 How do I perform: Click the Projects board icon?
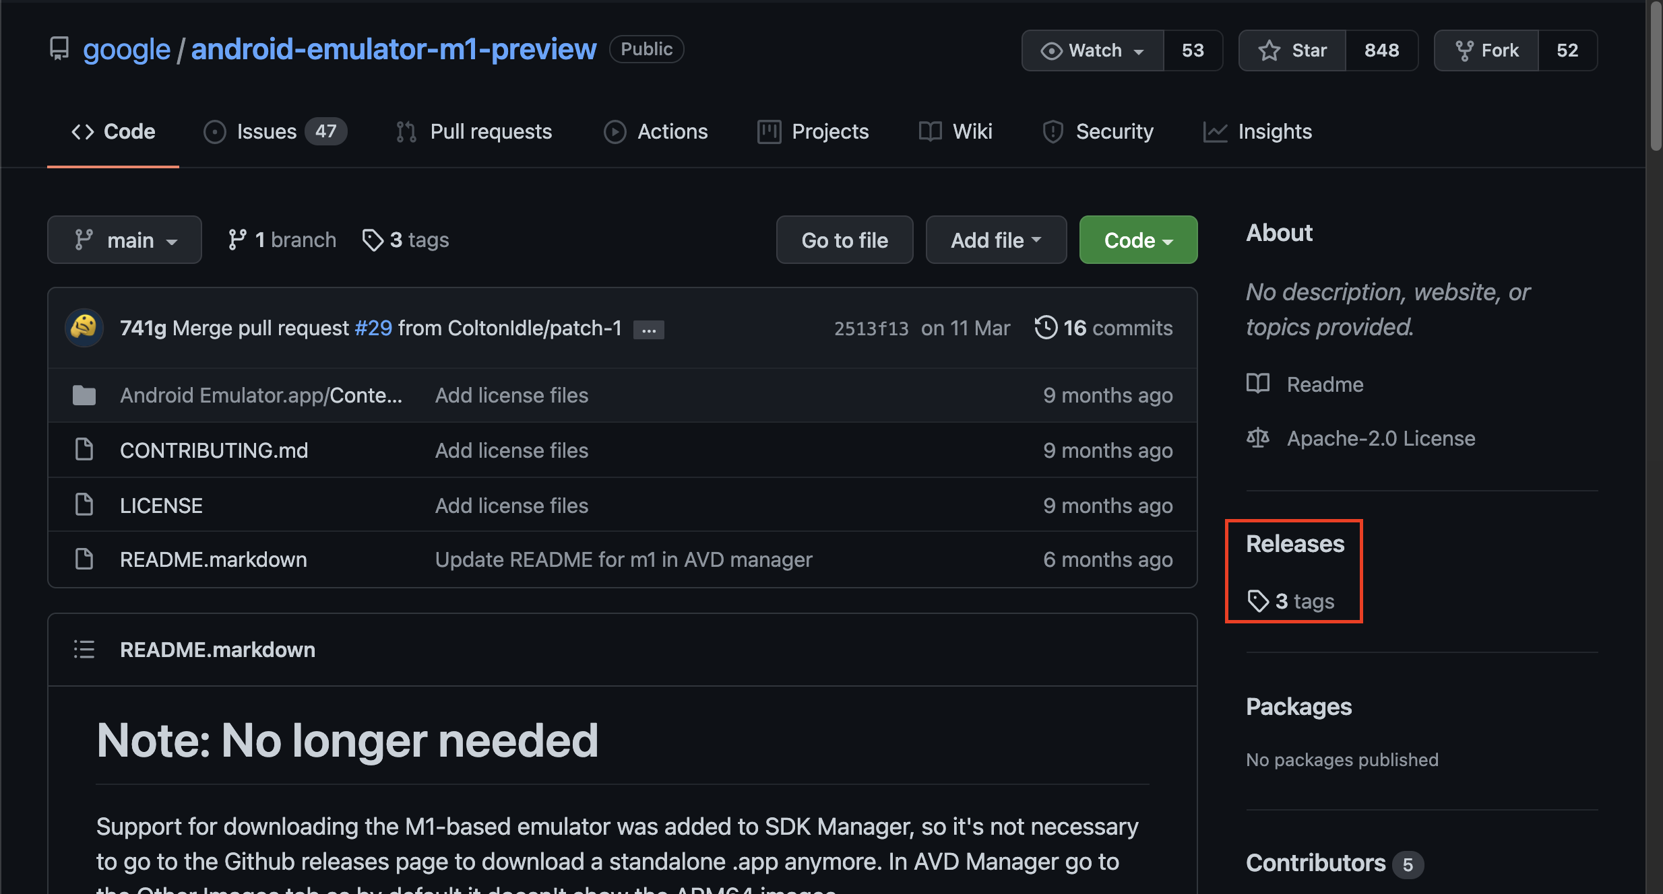pos(769,132)
